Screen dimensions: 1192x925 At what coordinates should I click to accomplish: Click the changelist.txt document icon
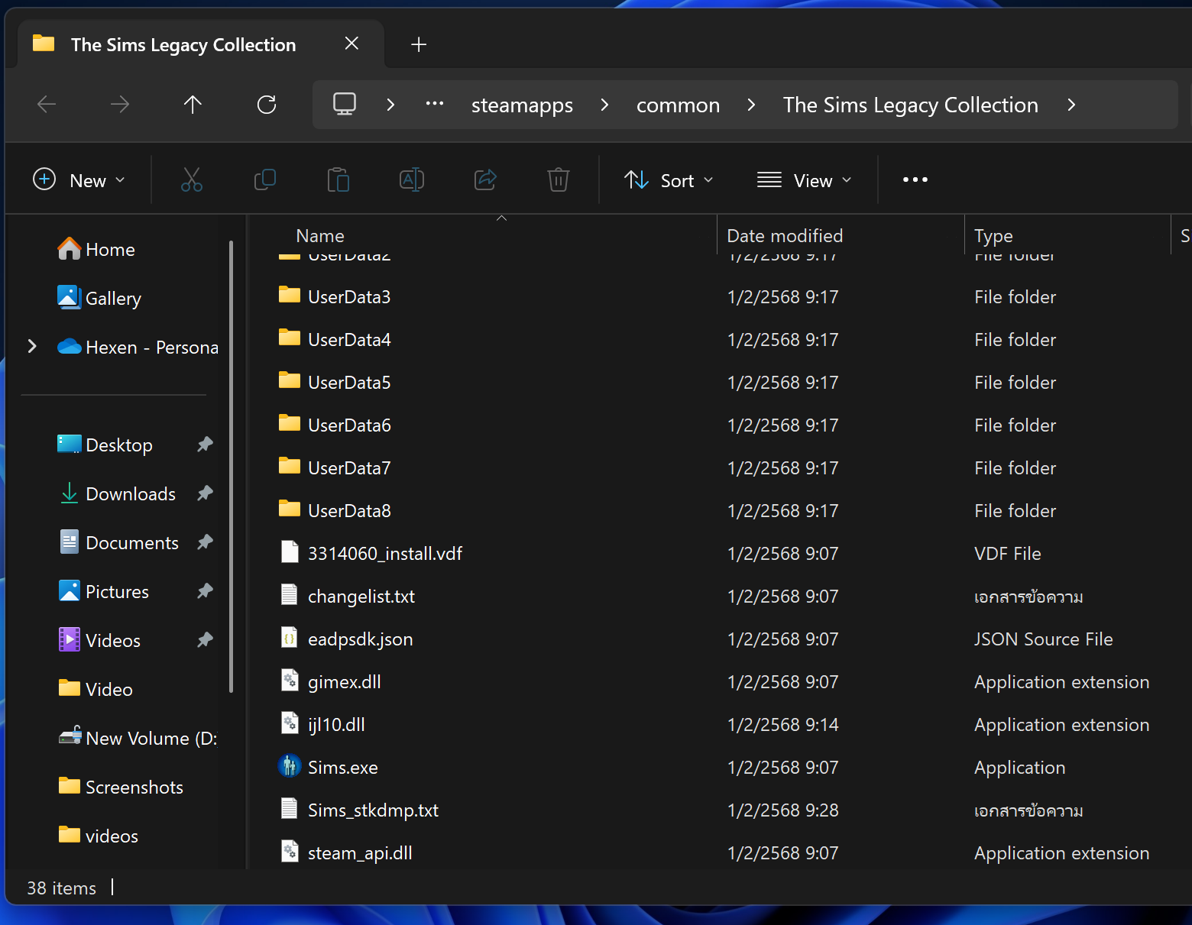[x=290, y=594]
